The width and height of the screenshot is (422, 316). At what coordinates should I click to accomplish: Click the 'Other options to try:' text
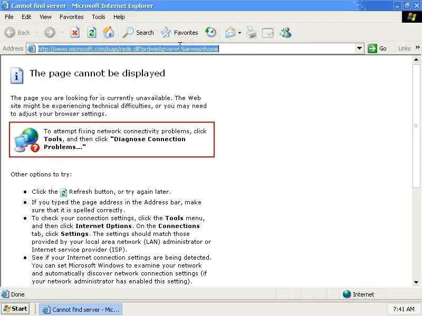(41, 174)
